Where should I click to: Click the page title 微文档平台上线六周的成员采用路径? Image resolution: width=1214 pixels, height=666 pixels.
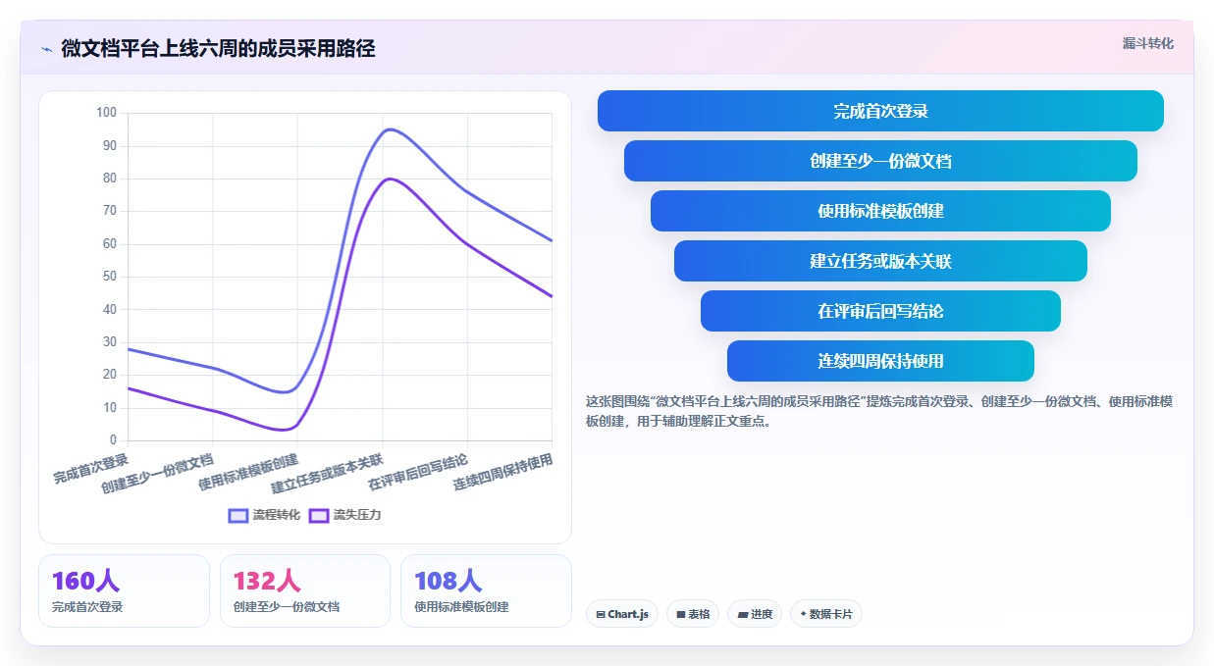pyautogui.click(x=218, y=49)
